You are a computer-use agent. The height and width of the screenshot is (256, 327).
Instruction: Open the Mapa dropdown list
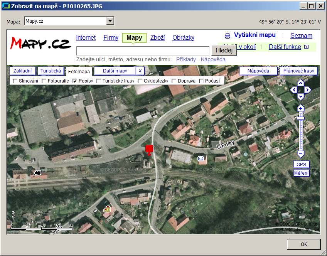pyautogui.click(x=110, y=21)
